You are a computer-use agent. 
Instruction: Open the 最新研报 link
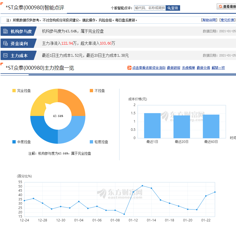[173, 68]
